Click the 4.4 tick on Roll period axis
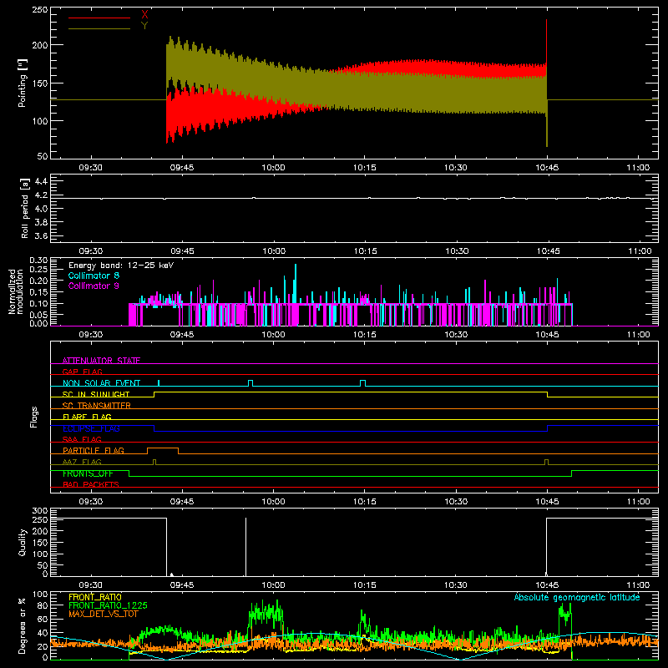Viewport: 668px width, 668px height. [41, 181]
